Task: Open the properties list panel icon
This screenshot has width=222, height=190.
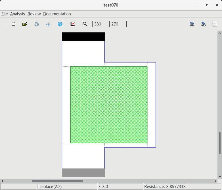Action: click(x=215, y=24)
